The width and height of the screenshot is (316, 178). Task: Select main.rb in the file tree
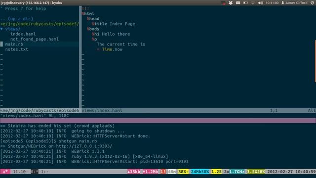(14, 44)
